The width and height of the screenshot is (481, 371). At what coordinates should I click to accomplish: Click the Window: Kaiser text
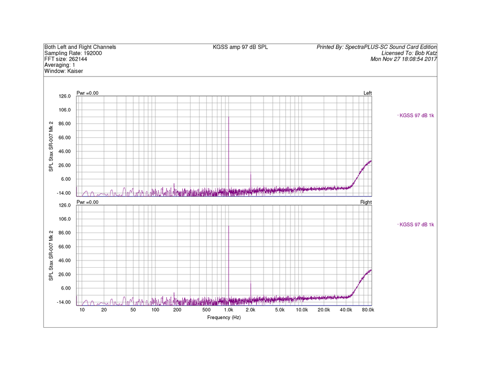coord(63,71)
